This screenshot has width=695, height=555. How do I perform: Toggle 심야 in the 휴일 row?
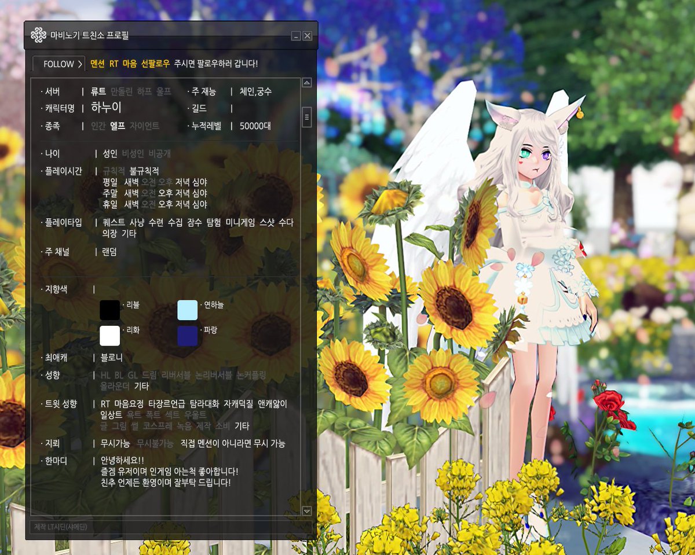point(199,204)
